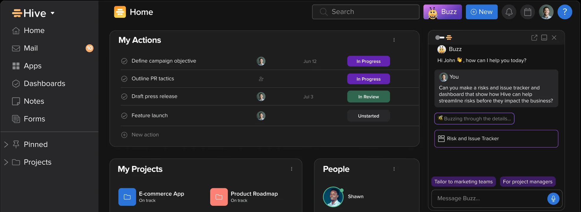The image size is (581, 212).
Task: Start voice input with microphone button
Action: 553,199
